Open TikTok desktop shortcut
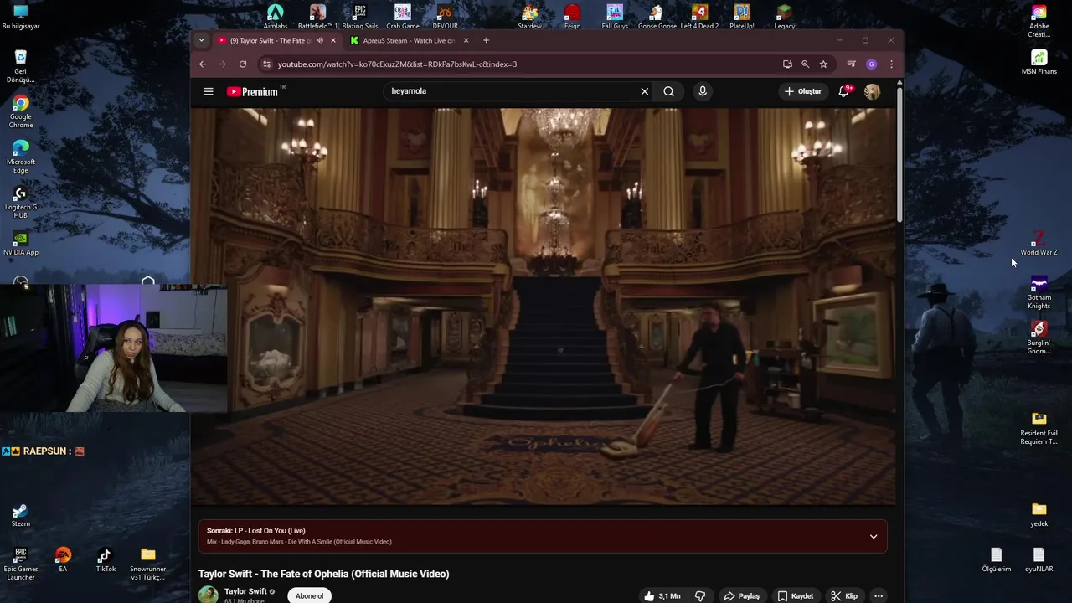The image size is (1072, 603). click(x=105, y=559)
